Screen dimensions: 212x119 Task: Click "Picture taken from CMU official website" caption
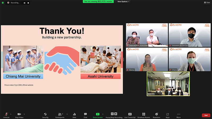pyautogui.click(x=19, y=85)
